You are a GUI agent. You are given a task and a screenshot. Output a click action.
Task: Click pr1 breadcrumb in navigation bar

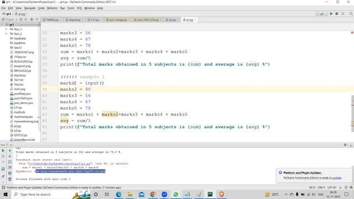coord(7,14)
